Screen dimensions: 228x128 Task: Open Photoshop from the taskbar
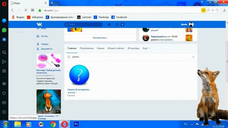coord(76,124)
